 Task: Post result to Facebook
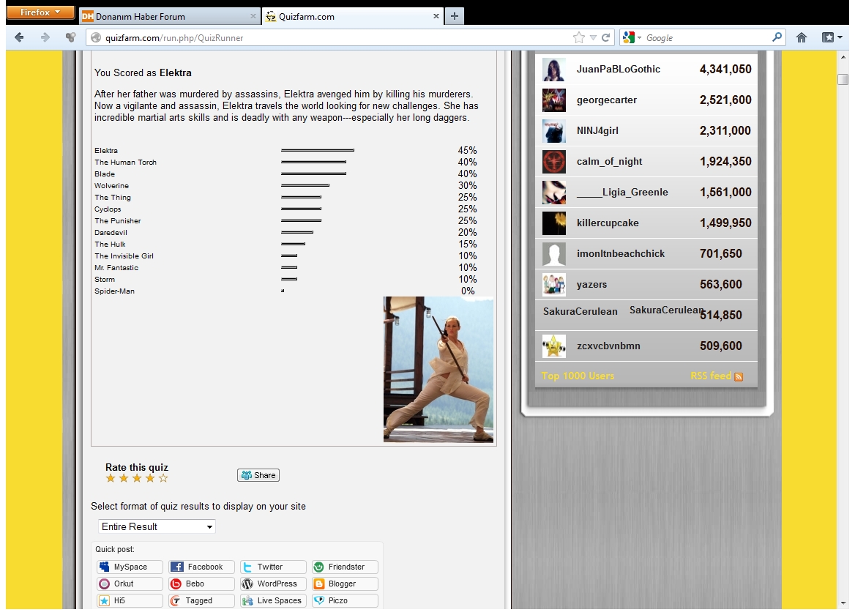(x=201, y=567)
